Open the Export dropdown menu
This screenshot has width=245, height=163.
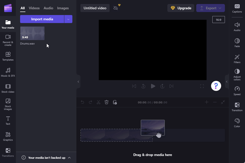[220, 8]
